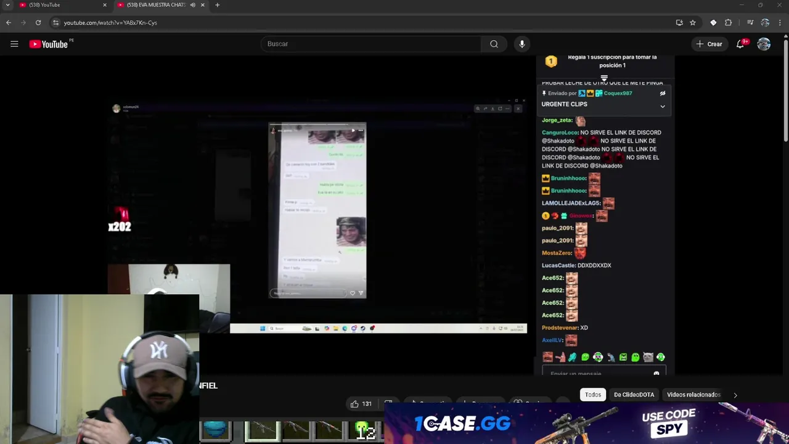Open the Chrome profile avatar
The width and height of the screenshot is (789, 444).
[x=765, y=23]
